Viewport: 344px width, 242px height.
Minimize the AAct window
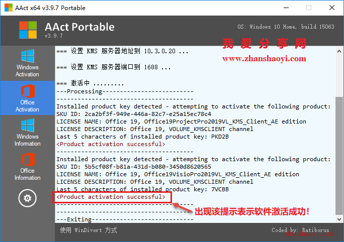point(286,8)
